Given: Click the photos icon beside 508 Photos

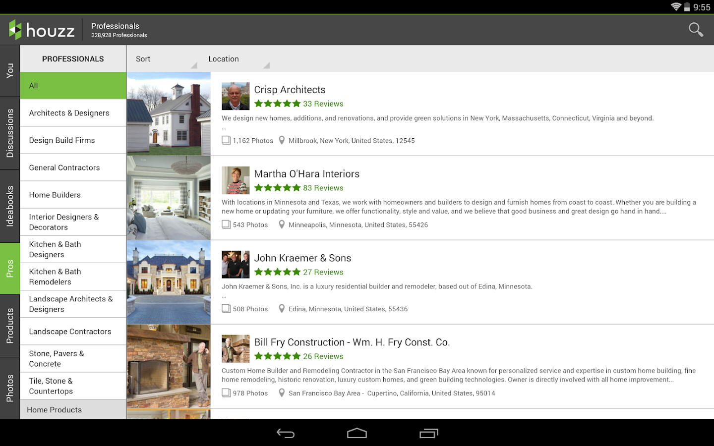Looking at the screenshot, I should pos(226,308).
